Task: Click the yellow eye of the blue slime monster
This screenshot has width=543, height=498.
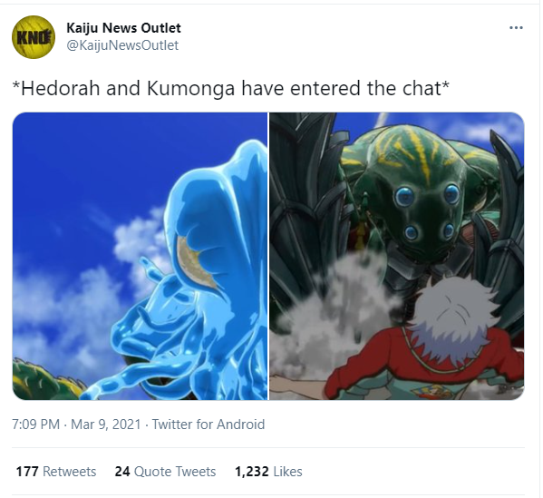Action: [195, 262]
